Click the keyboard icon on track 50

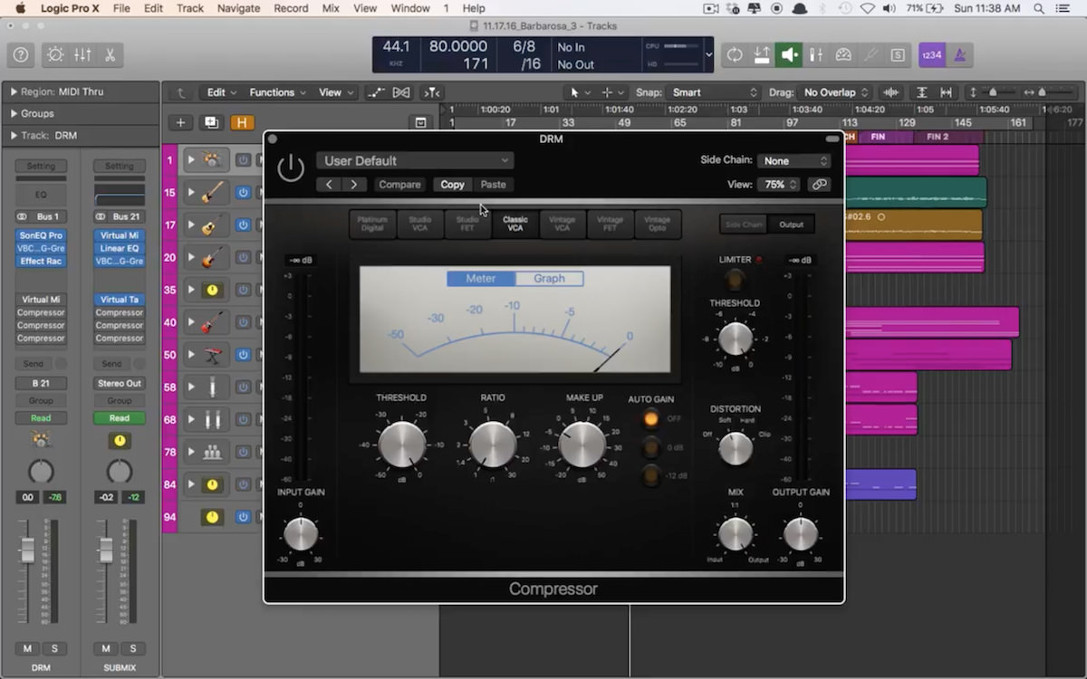click(x=212, y=355)
